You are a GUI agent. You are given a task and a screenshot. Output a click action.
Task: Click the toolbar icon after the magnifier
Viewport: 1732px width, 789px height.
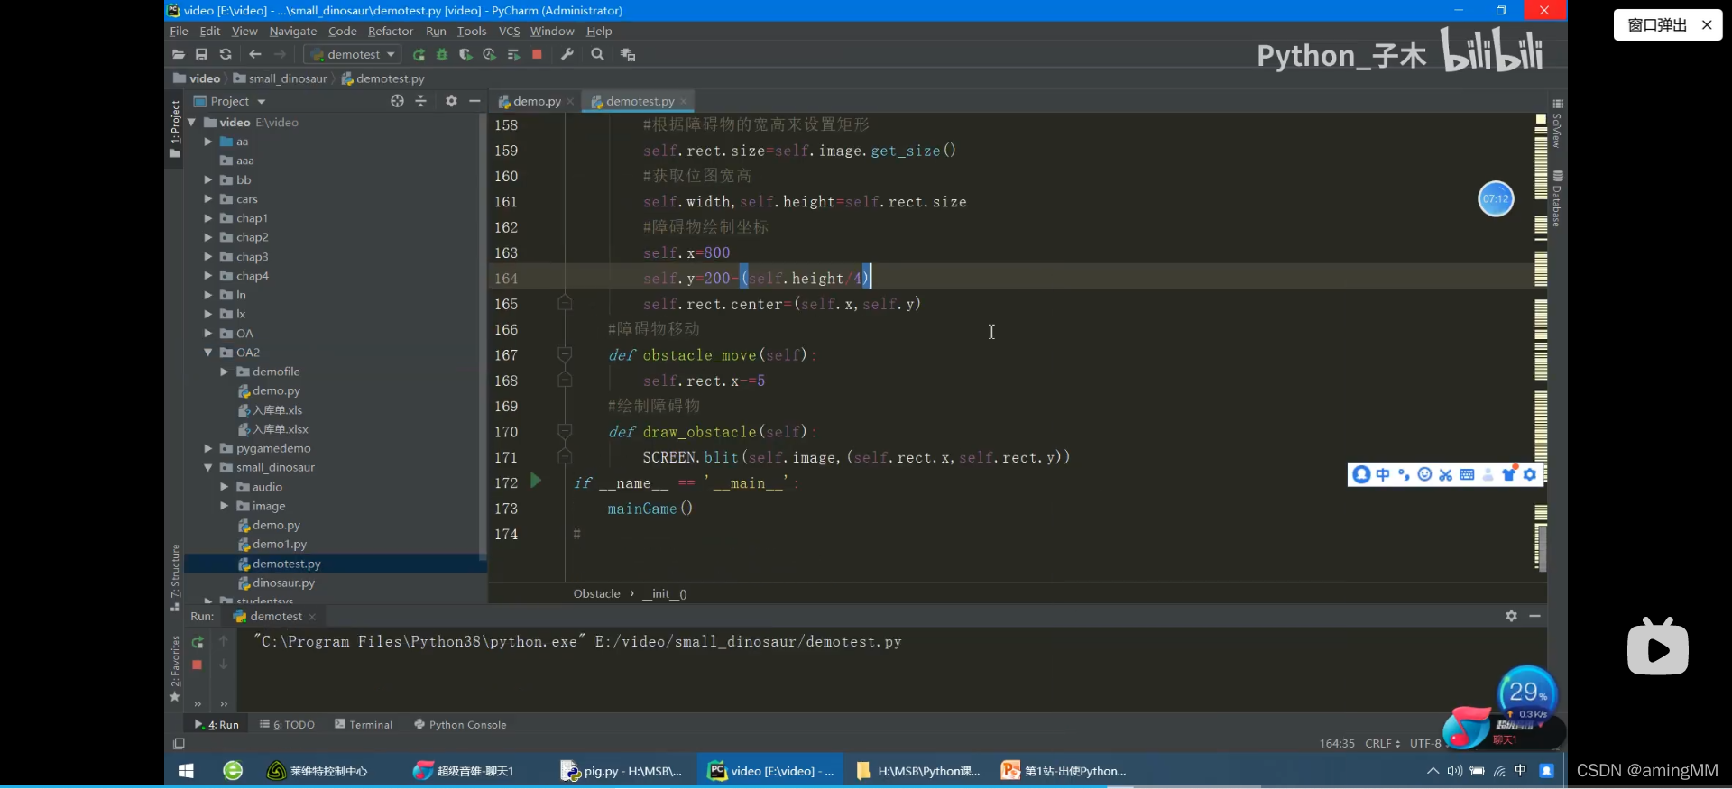pyautogui.click(x=628, y=54)
